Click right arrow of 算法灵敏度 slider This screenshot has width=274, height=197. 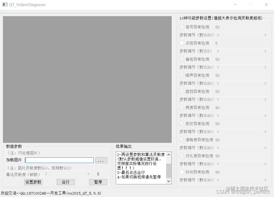[x=88, y=174]
